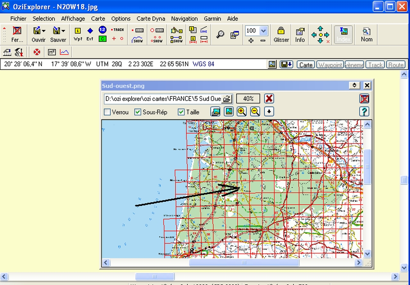
Task: Open the Nom name search icon
Action: coord(367,34)
